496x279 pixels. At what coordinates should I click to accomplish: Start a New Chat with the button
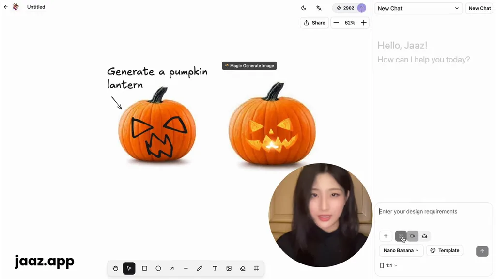click(480, 8)
